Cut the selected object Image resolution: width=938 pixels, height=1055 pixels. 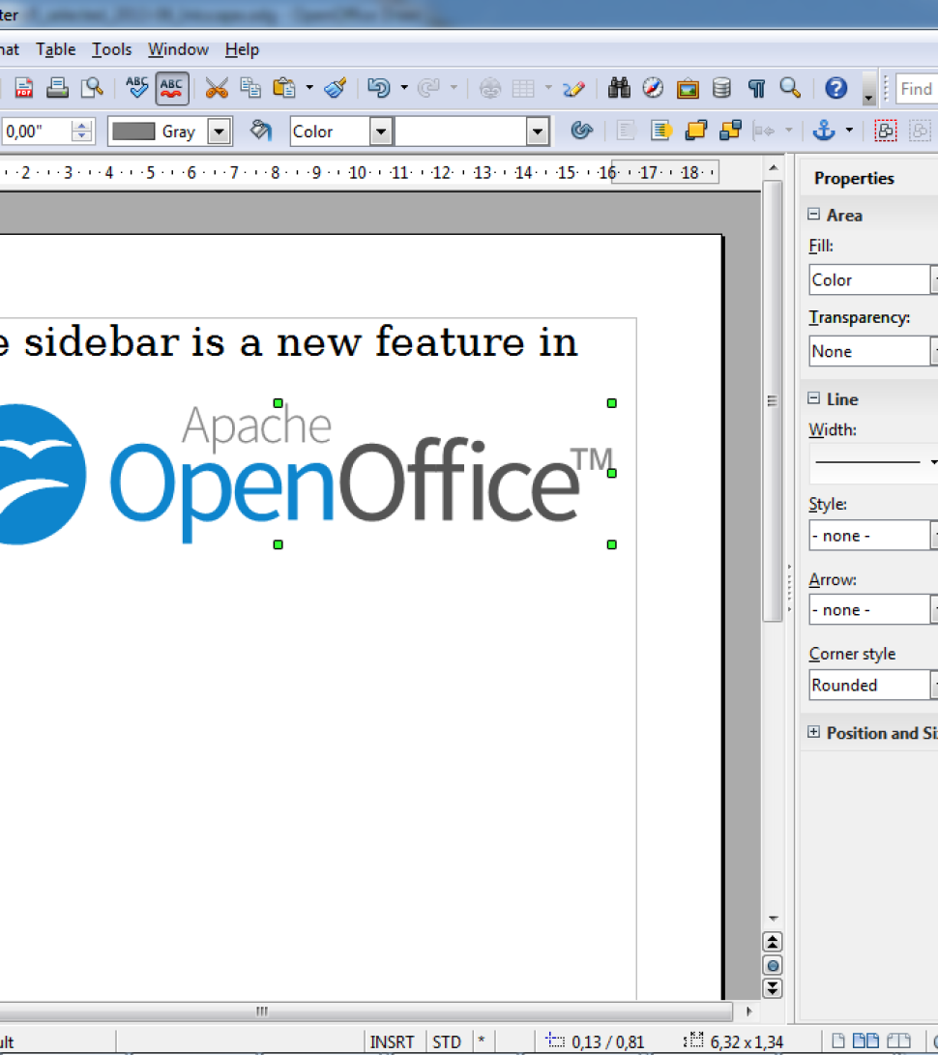(x=216, y=88)
